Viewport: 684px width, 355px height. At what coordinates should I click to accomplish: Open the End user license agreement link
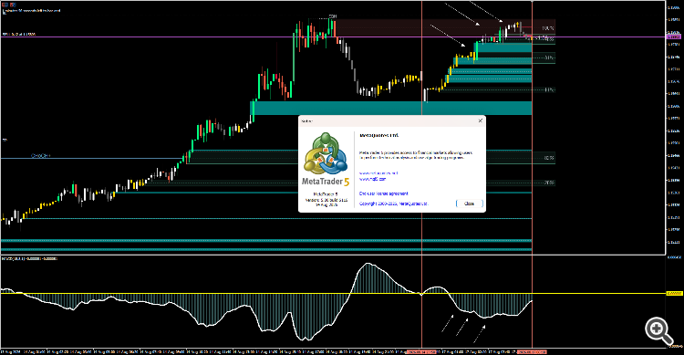tap(383, 193)
